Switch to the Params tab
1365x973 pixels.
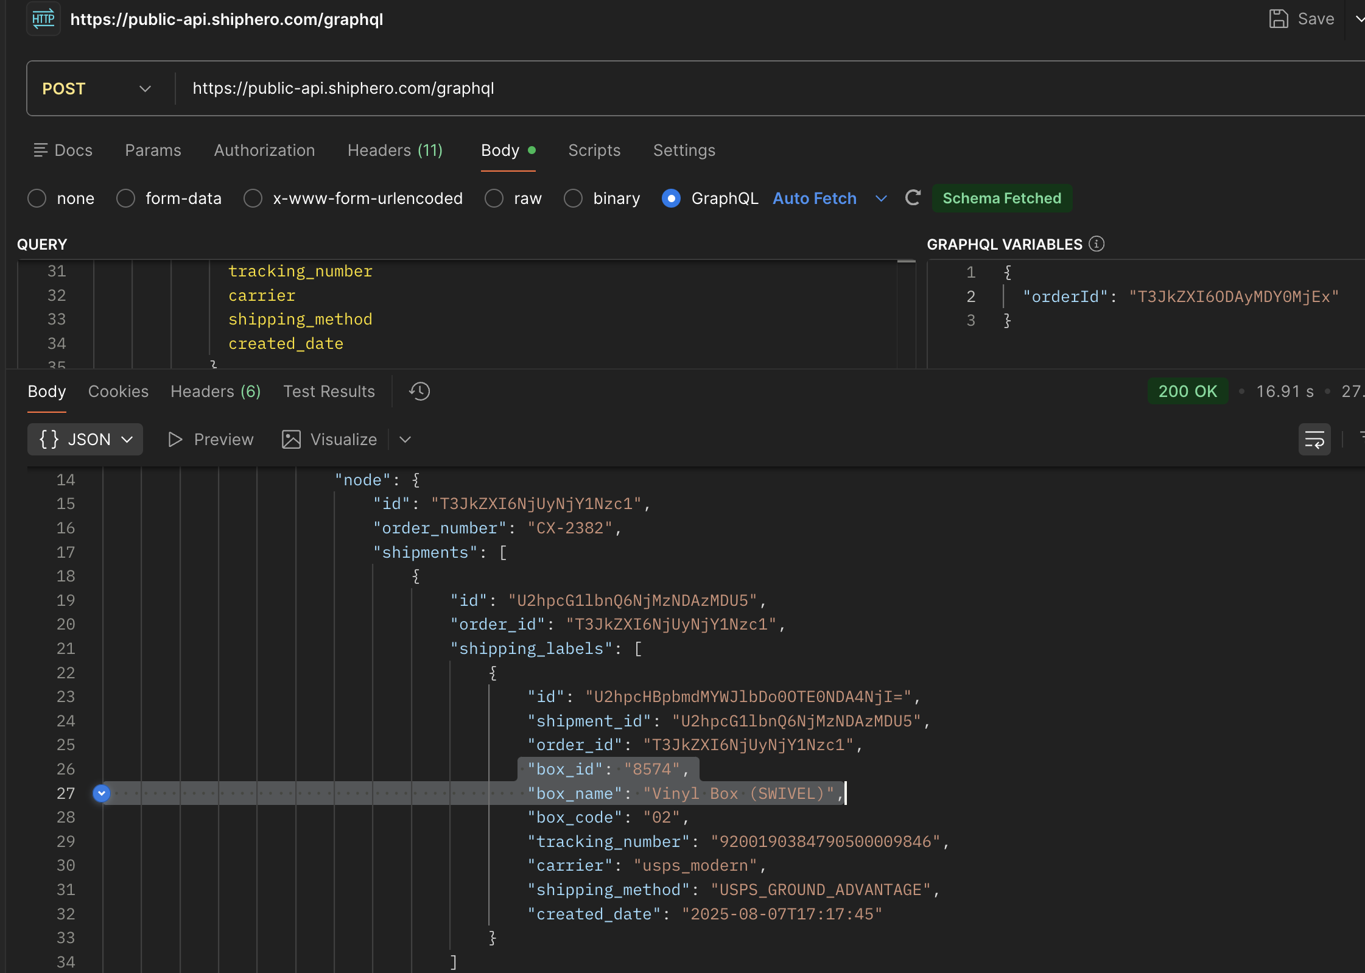click(x=153, y=150)
